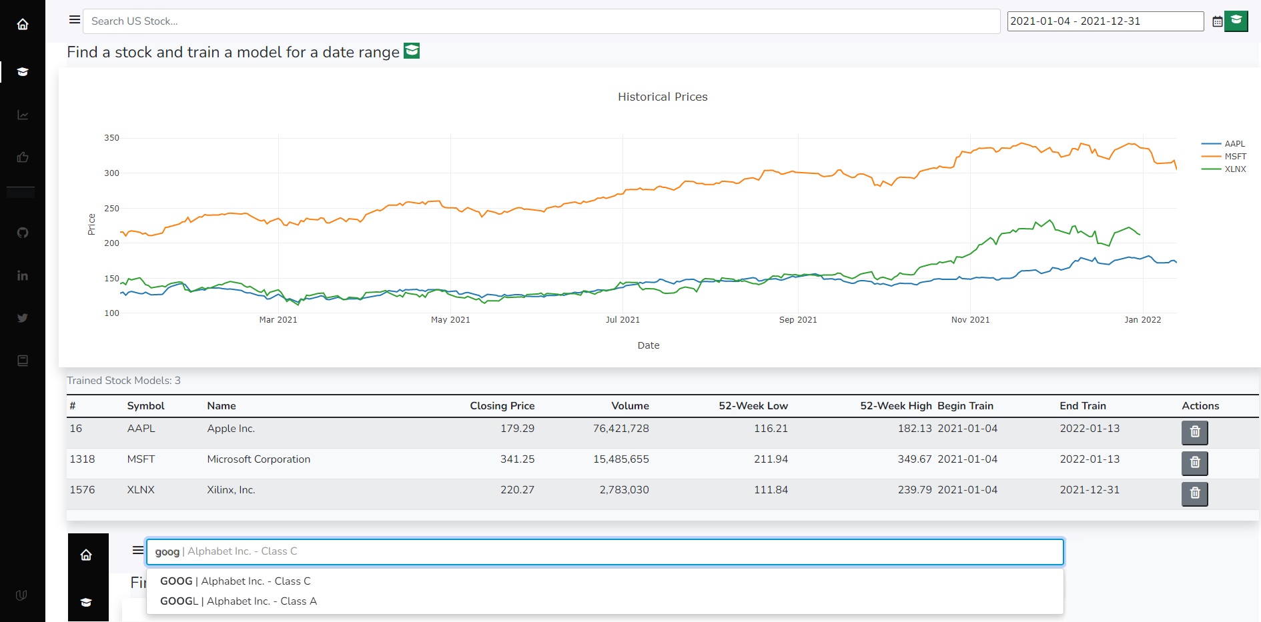Click the Symbol column header
This screenshot has width=1261, height=622.
145,406
